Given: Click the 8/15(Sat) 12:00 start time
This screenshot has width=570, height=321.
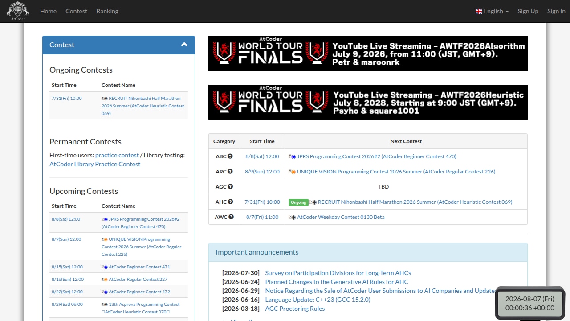Looking at the screenshot, I should (x=67, y=267).
